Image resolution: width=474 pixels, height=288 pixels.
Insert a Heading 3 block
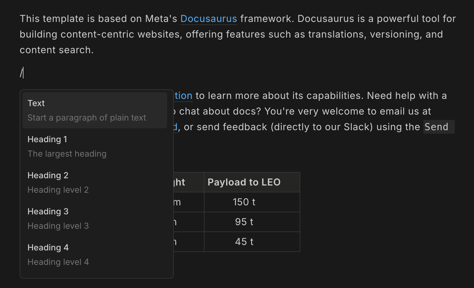click(x=95, y=219)
